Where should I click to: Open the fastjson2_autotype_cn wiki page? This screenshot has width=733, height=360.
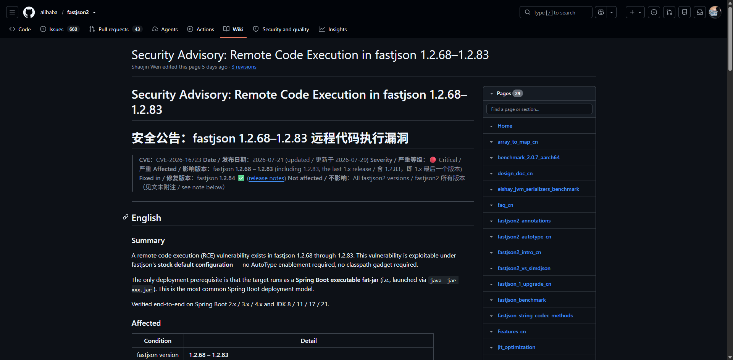524,237
